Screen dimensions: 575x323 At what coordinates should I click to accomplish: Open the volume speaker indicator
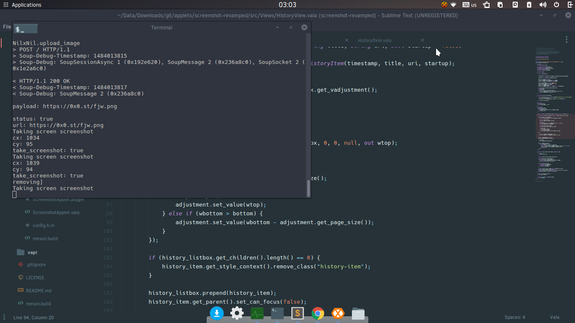click(x=543, y=5)
